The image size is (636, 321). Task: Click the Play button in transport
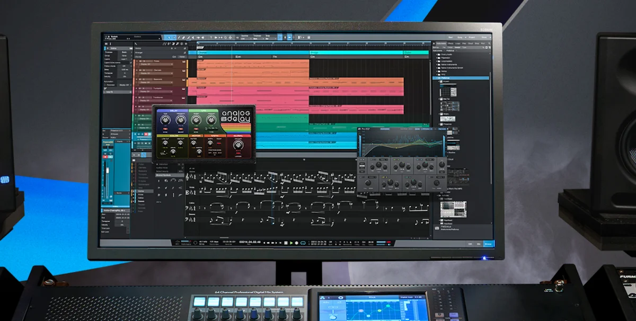pyautogui.click(x=291, y=243)
